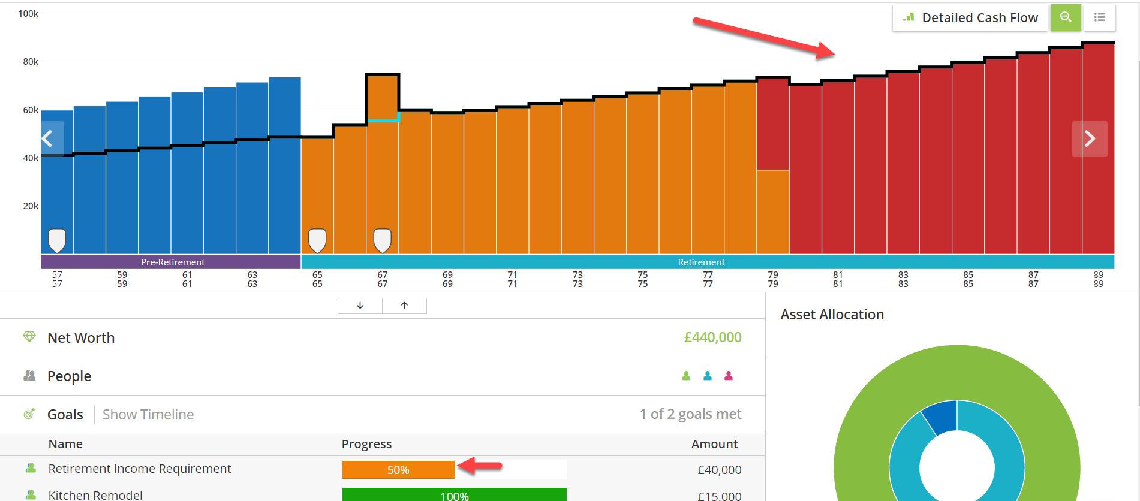Viewport: 1140px width, 501px height.
Task: Select the blue person icon
Action: (708, 376)
